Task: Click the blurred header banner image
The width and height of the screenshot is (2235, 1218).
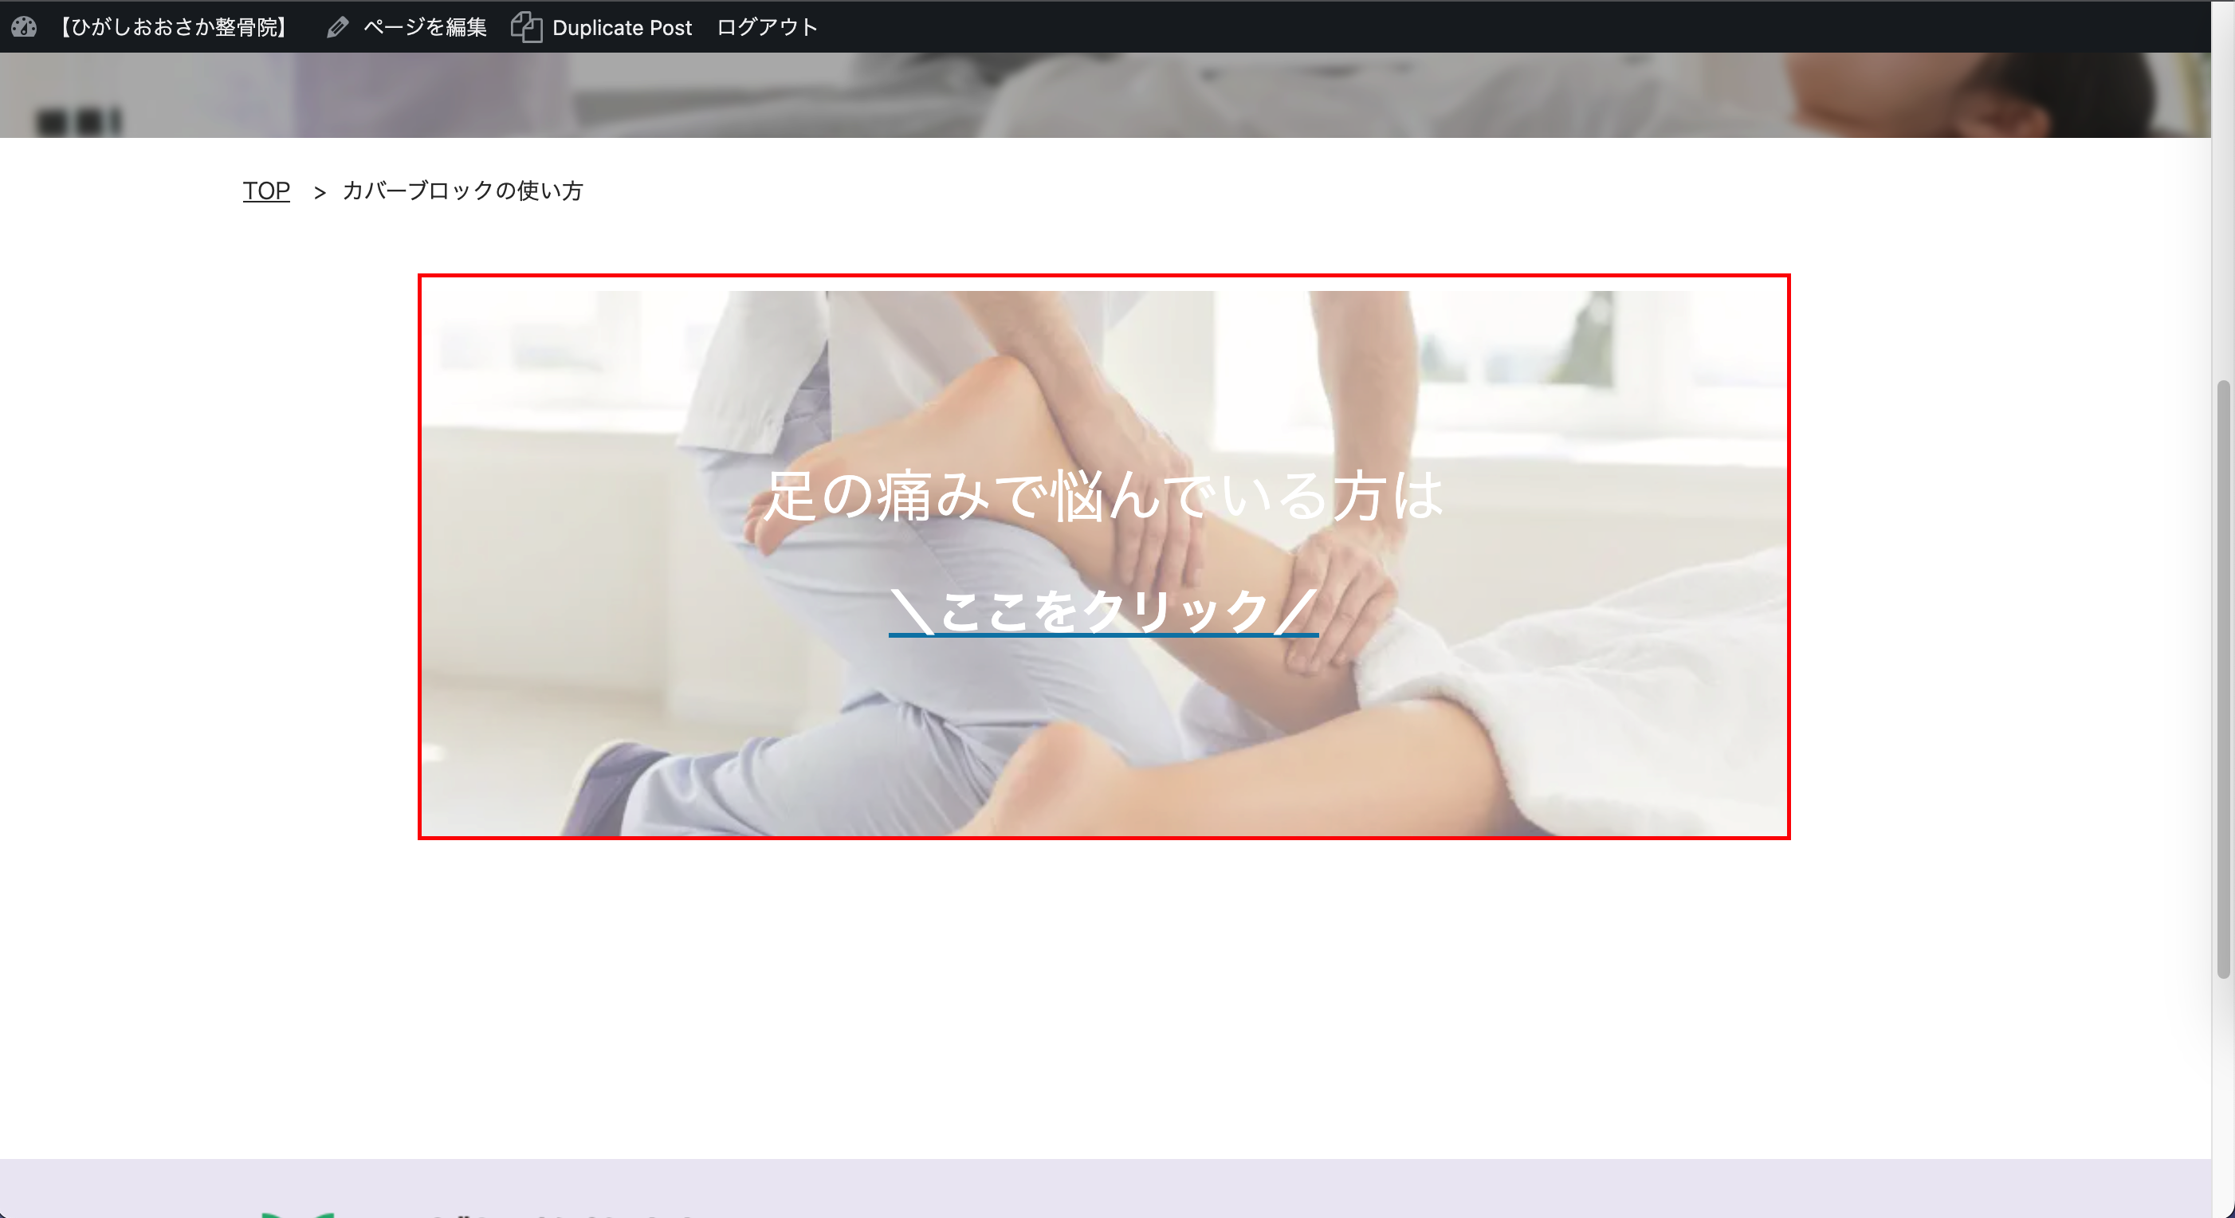Action: click(1102, 96)
